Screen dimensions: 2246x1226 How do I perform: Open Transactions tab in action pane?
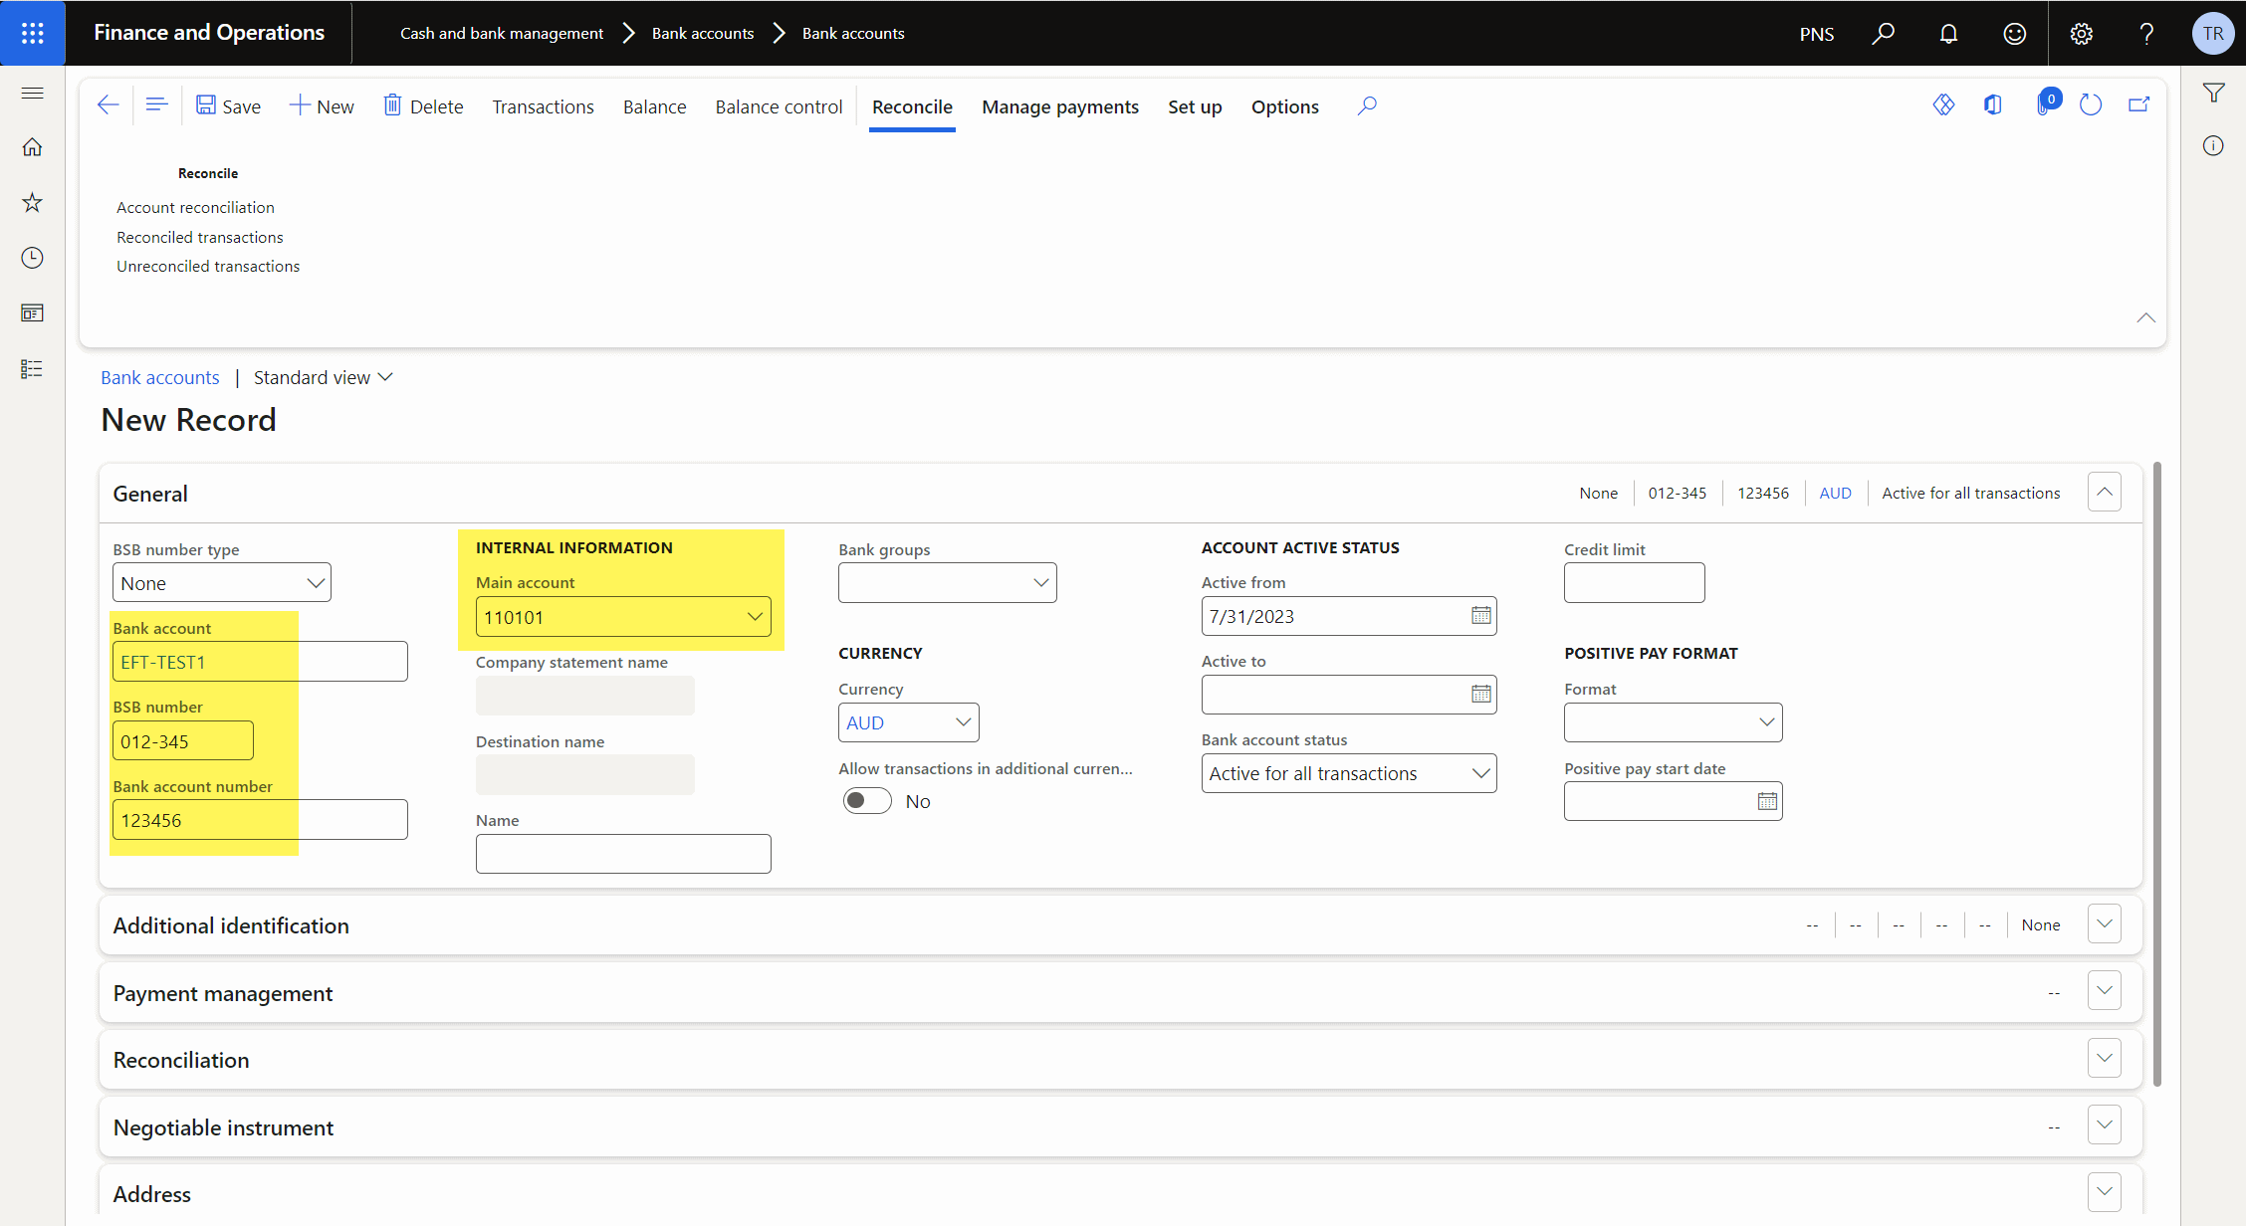tap(543, 106)
